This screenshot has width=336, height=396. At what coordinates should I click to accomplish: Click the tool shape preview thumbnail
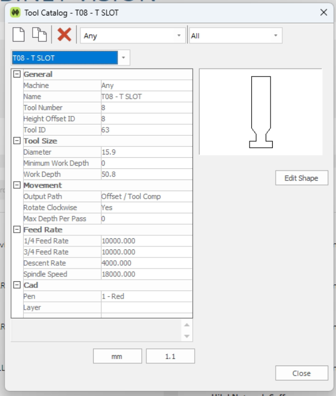point(261,112)
